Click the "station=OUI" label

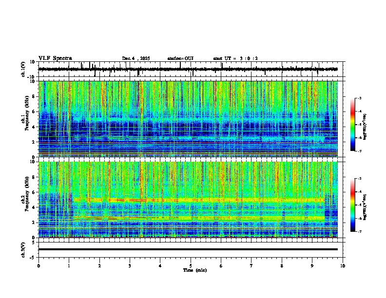tap(180, 58)
